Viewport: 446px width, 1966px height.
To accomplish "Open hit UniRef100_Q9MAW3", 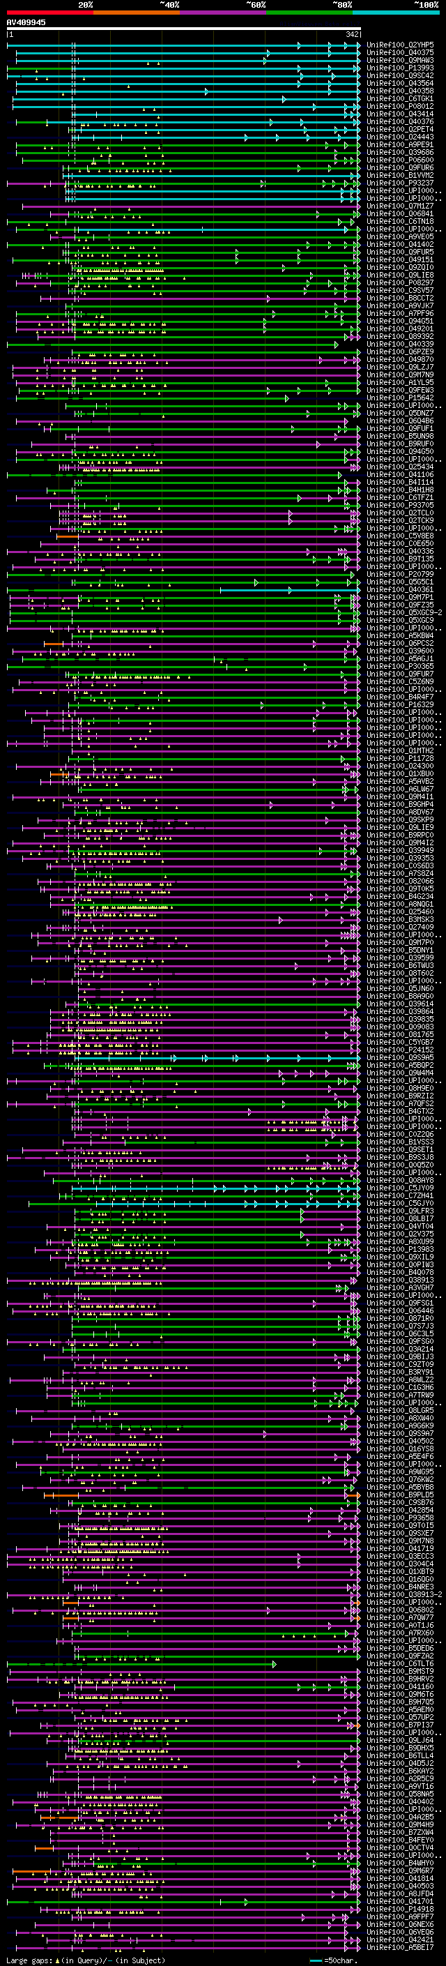I will [x=400, y=61].
